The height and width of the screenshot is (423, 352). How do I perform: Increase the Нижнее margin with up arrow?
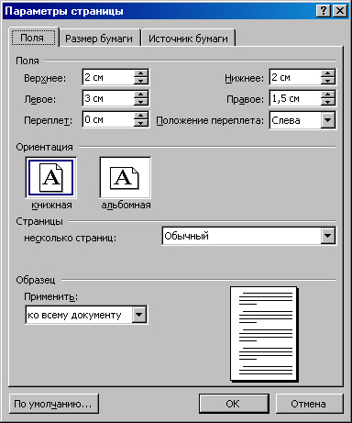(x=328, y=73)
